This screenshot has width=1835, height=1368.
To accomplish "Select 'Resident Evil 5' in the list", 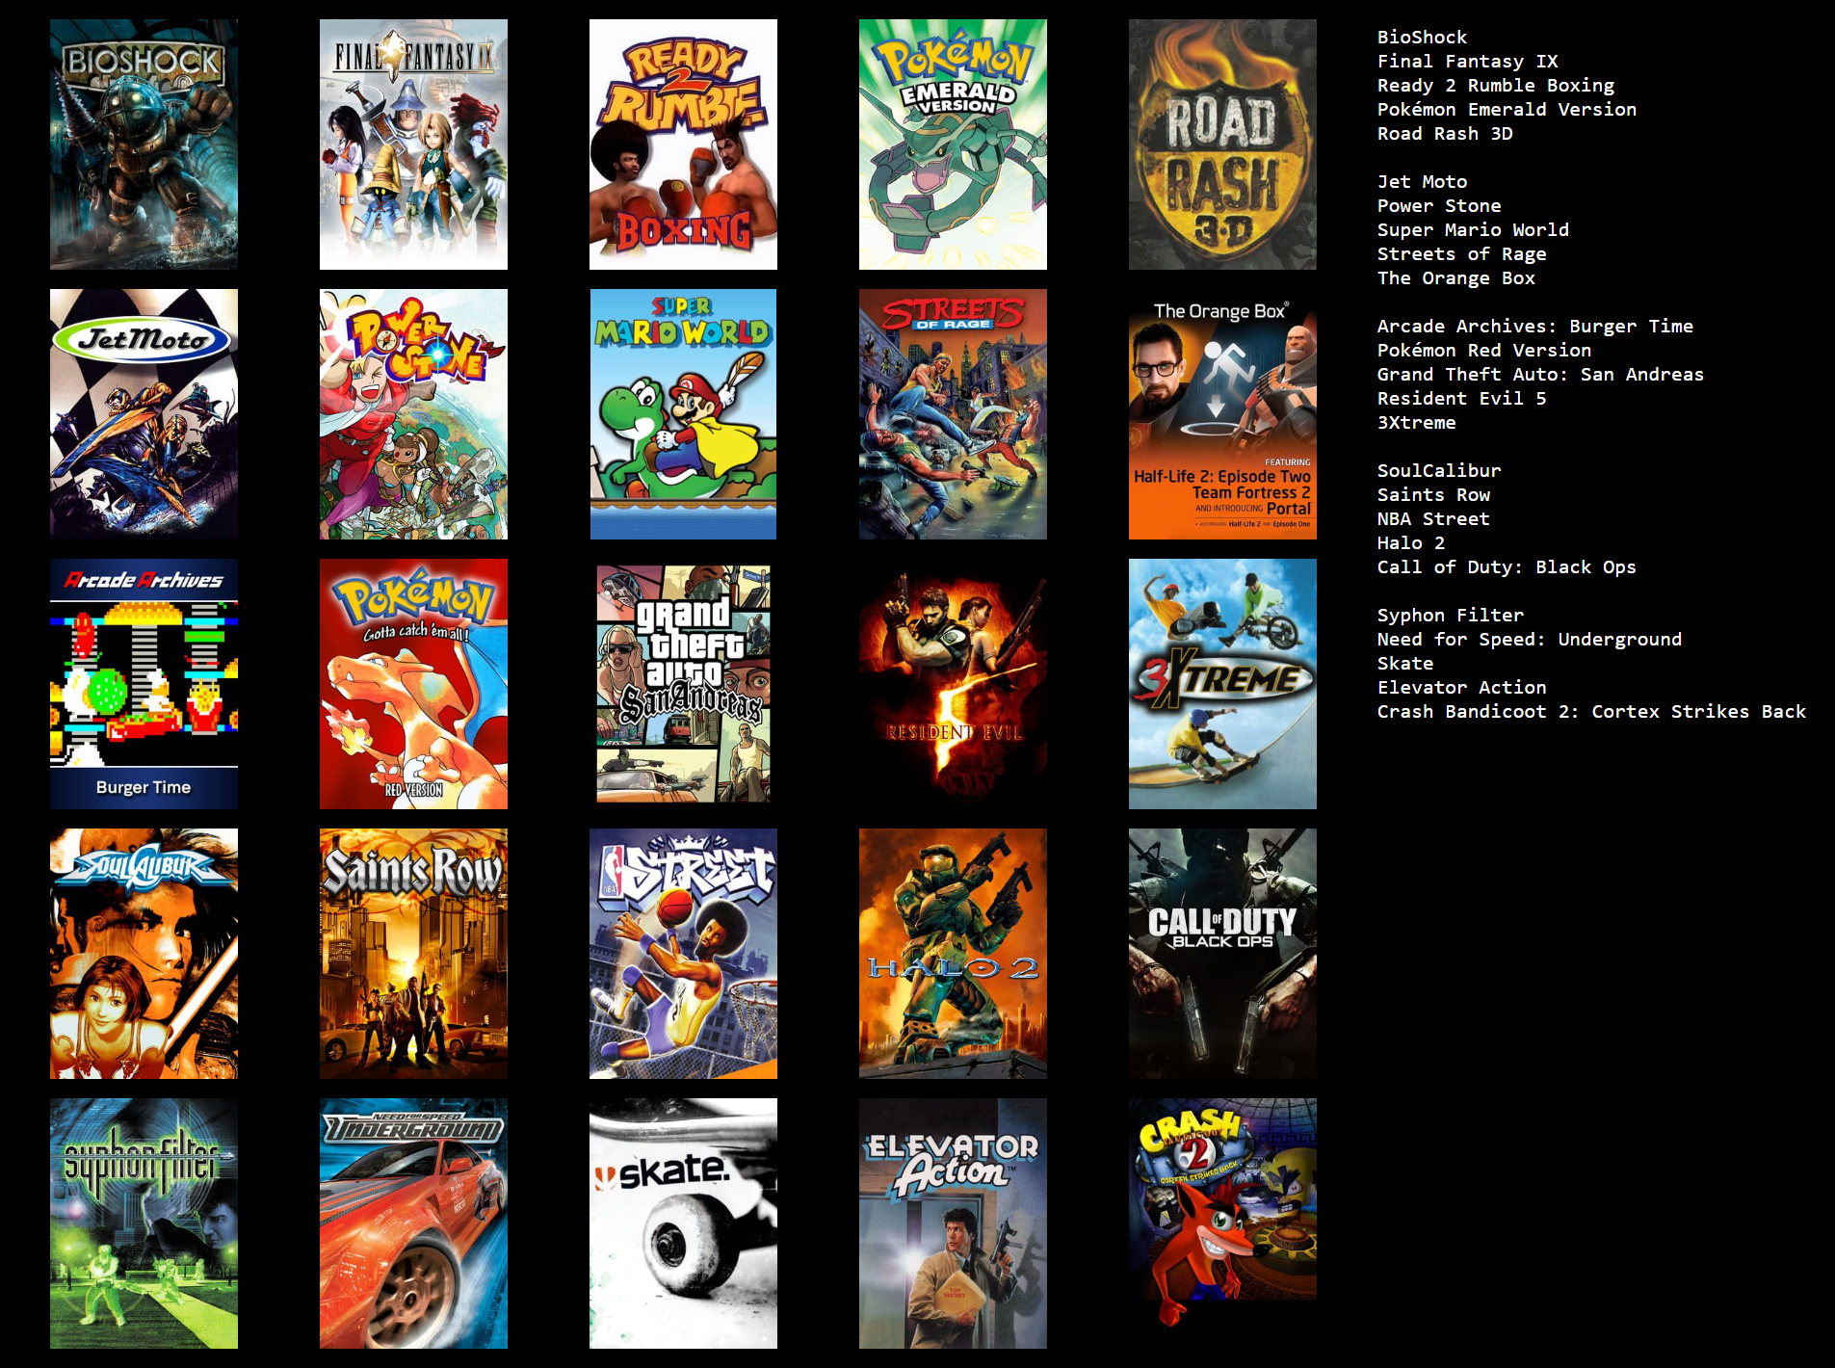I will click(1461, 399).
